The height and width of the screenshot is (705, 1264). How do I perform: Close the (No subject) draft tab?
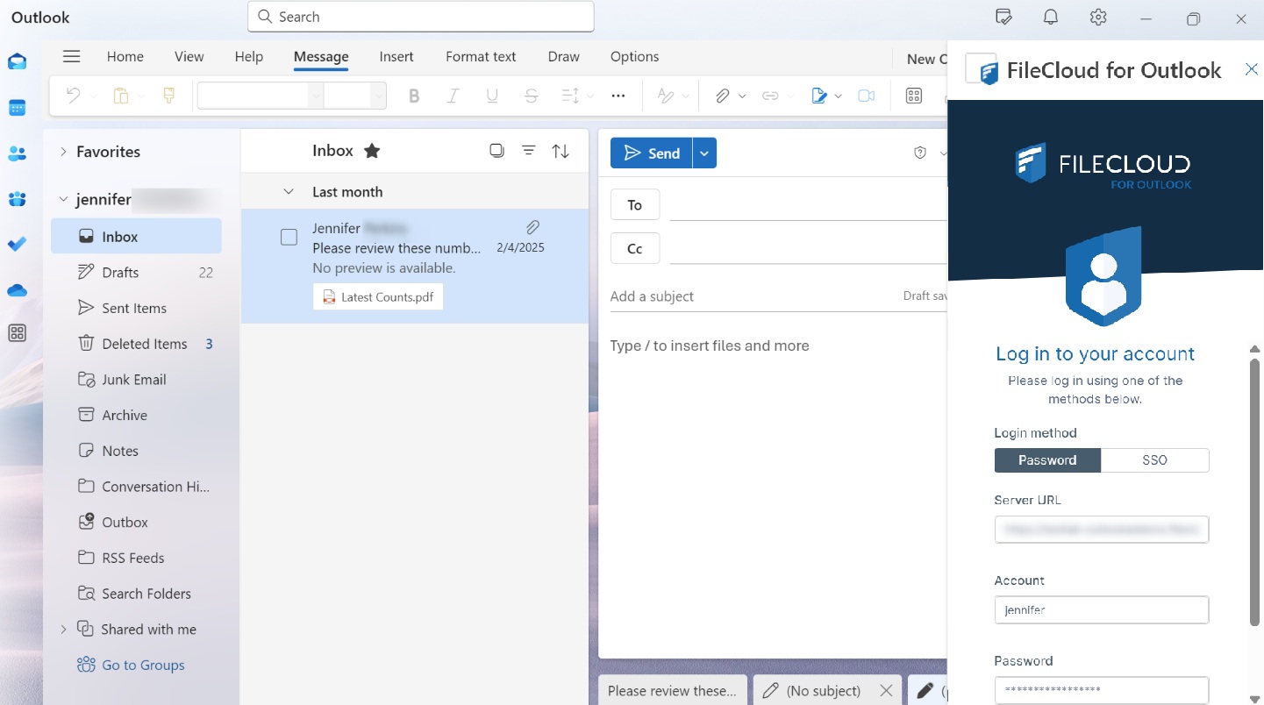887,690
